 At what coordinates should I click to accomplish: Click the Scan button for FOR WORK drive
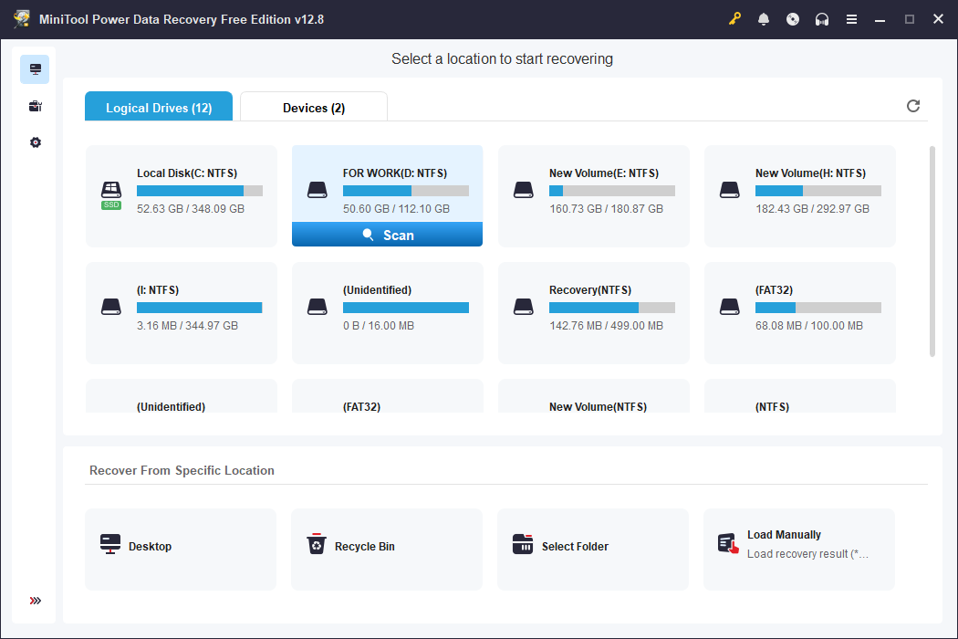click(x=387, y=235)
